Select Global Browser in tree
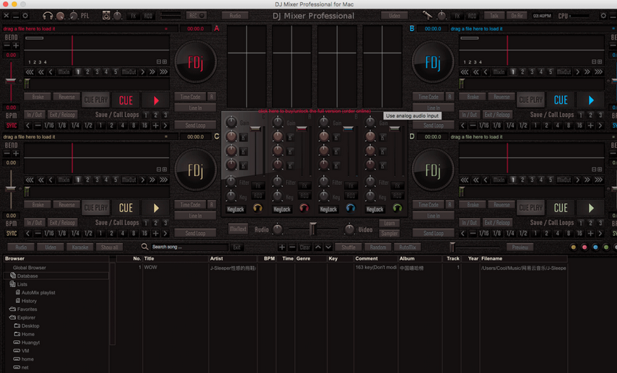The image size is (617, 373). click(x=29, y=268)
